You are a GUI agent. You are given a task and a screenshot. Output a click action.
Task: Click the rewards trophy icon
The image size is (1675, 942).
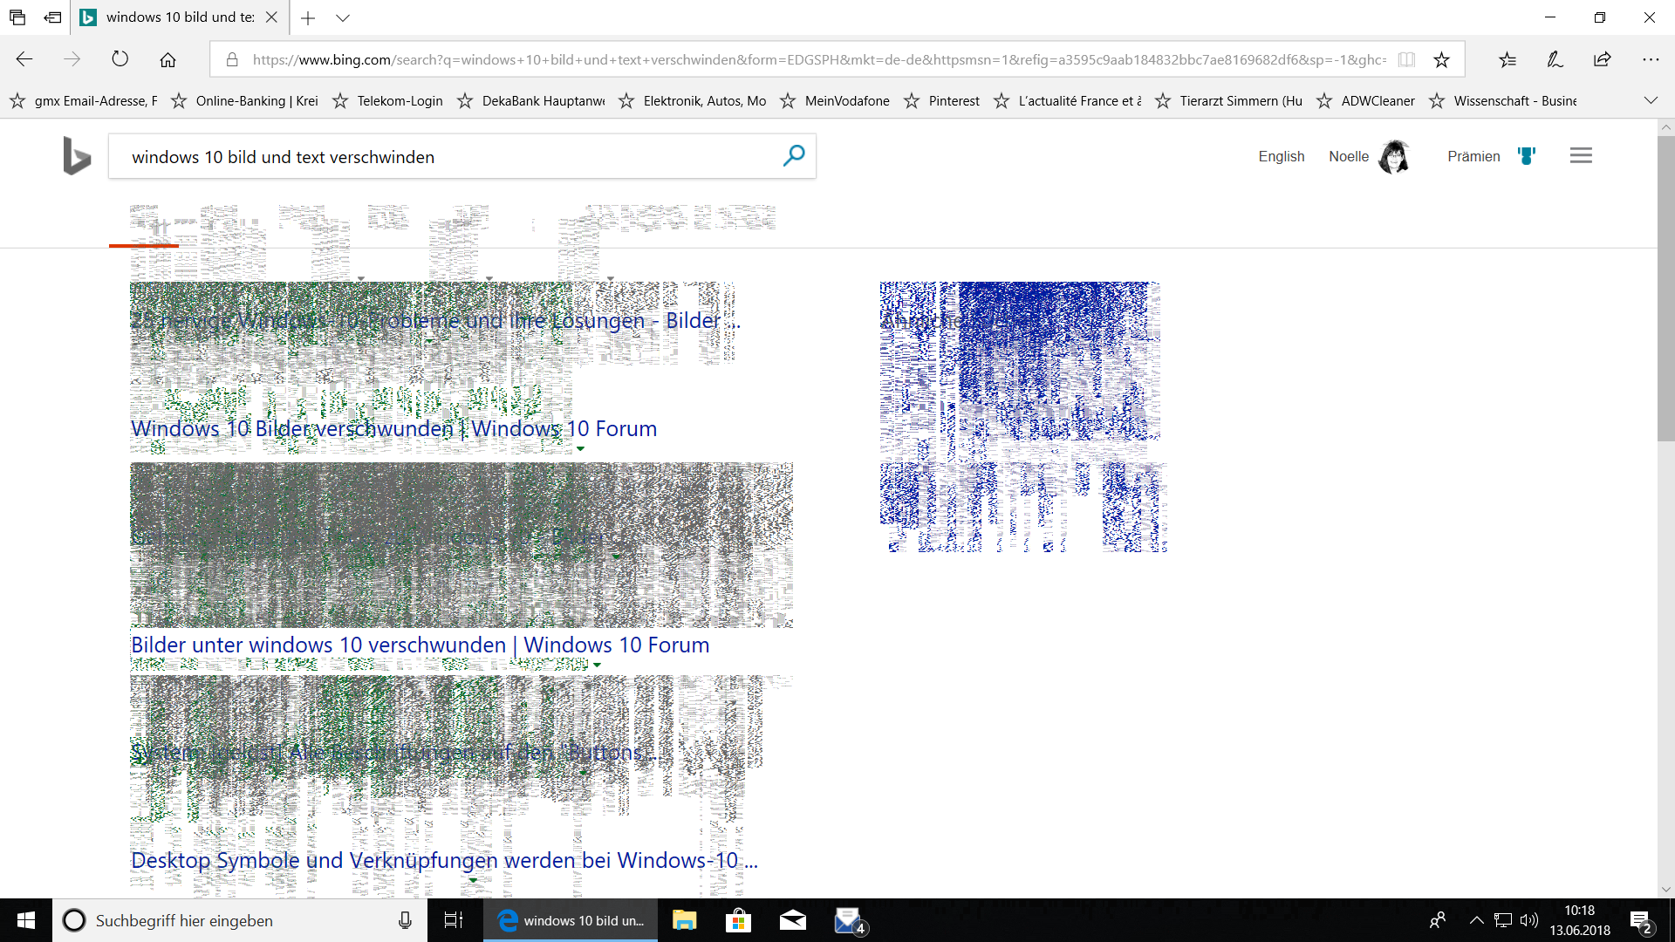[1526, 156]
